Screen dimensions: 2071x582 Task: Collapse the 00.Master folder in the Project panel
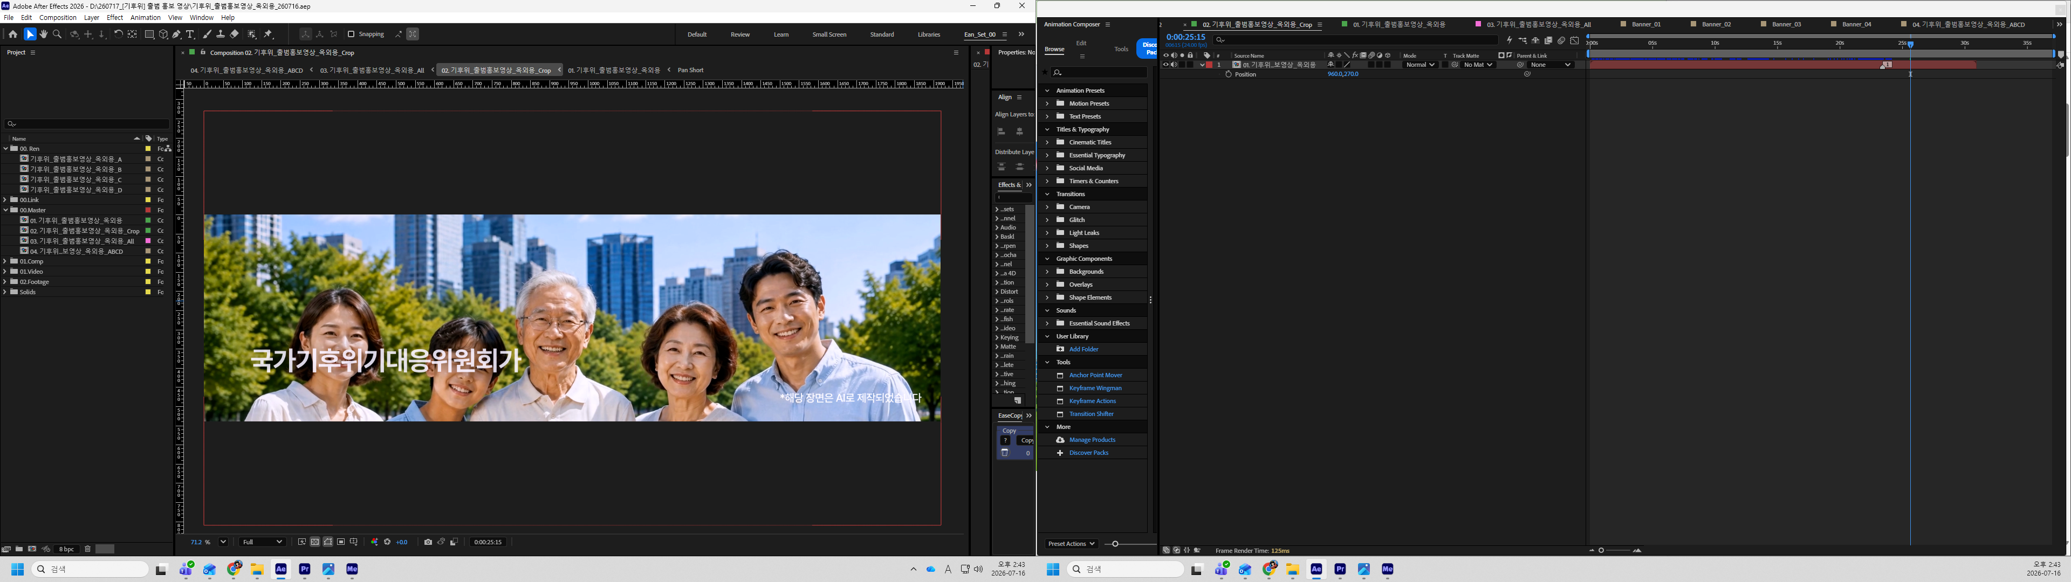tap(5, 210)
